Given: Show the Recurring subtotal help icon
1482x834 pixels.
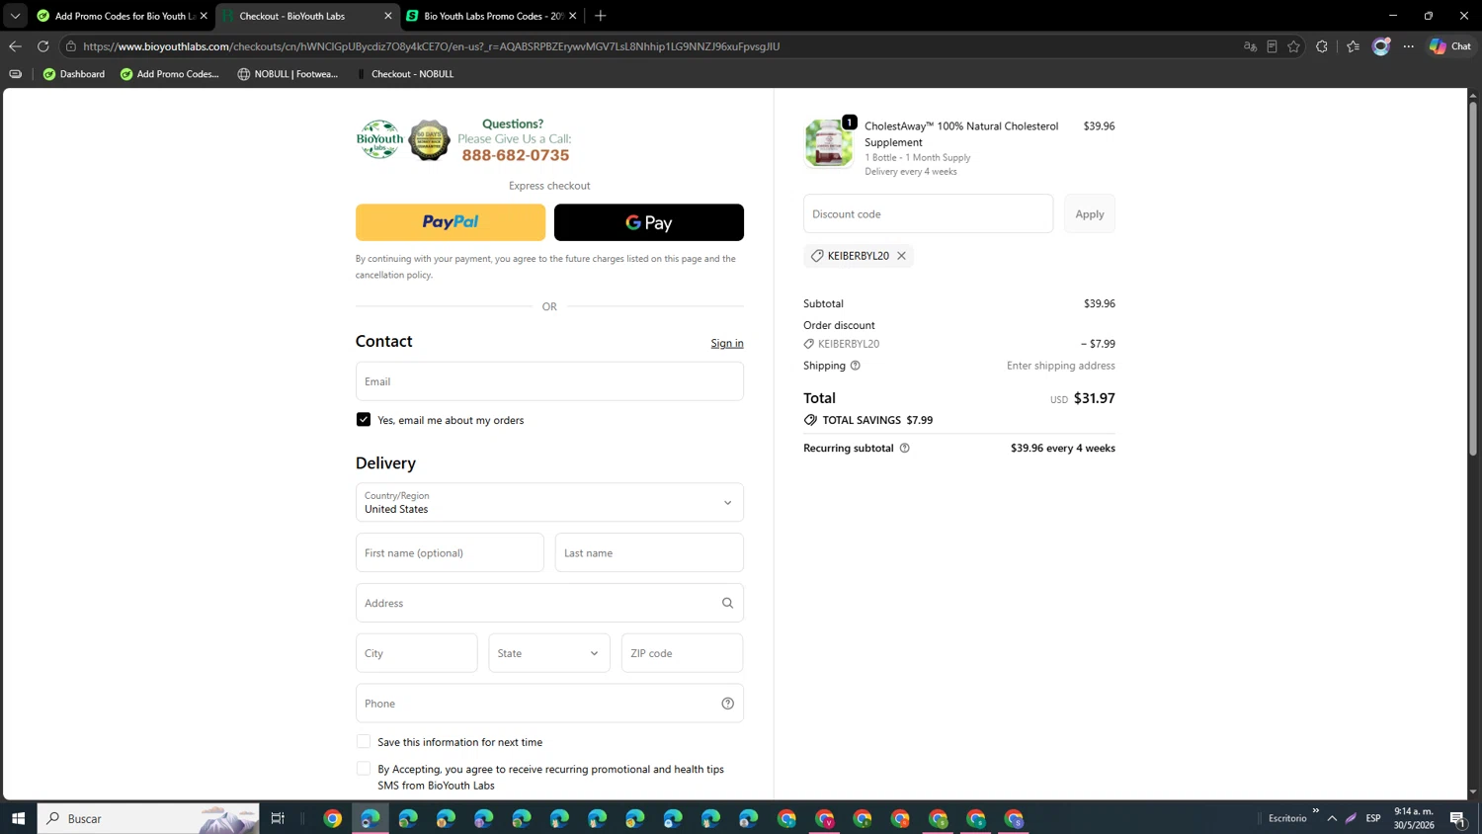Looking at the screenshot, I should click(904, 449).
